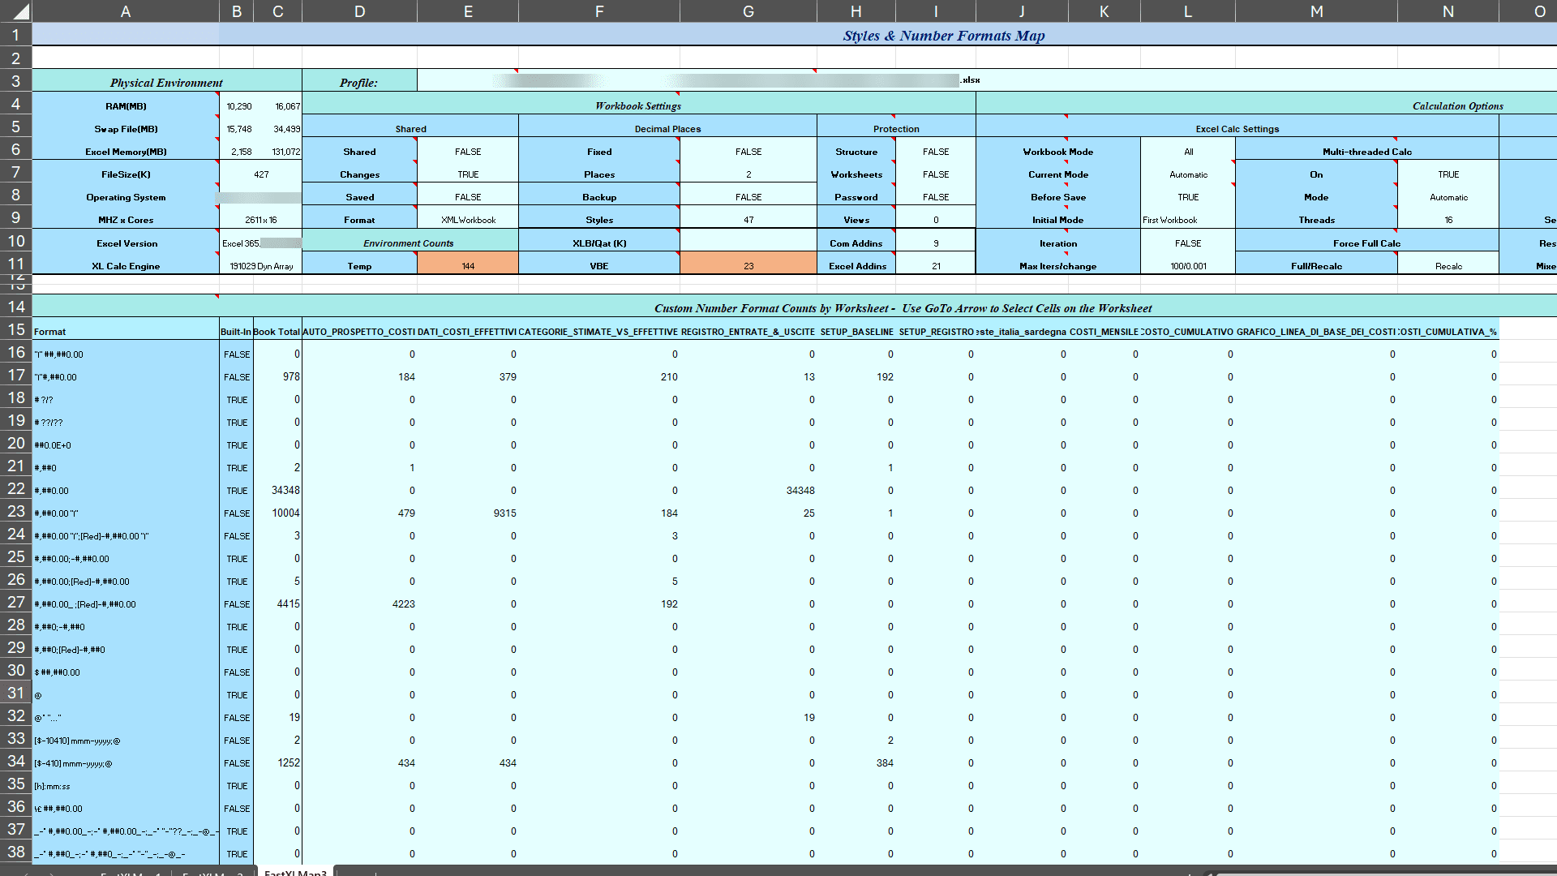Click the comment triangle on RAM(MB) label

coord(217,95)
